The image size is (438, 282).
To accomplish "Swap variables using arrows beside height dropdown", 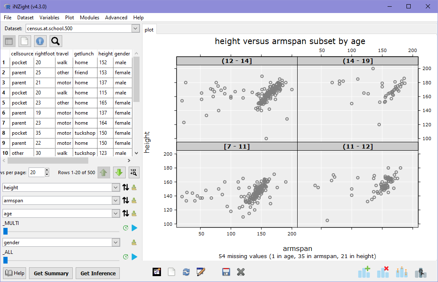I will point(125,187).
